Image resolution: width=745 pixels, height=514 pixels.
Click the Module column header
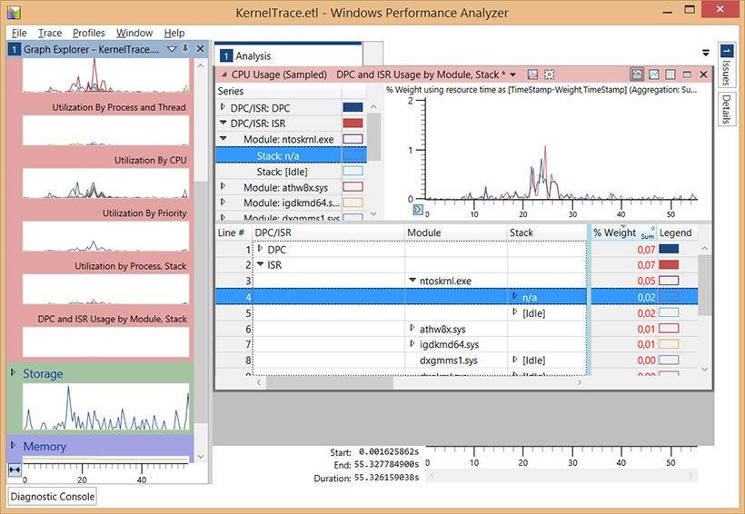tap(456, 232)
